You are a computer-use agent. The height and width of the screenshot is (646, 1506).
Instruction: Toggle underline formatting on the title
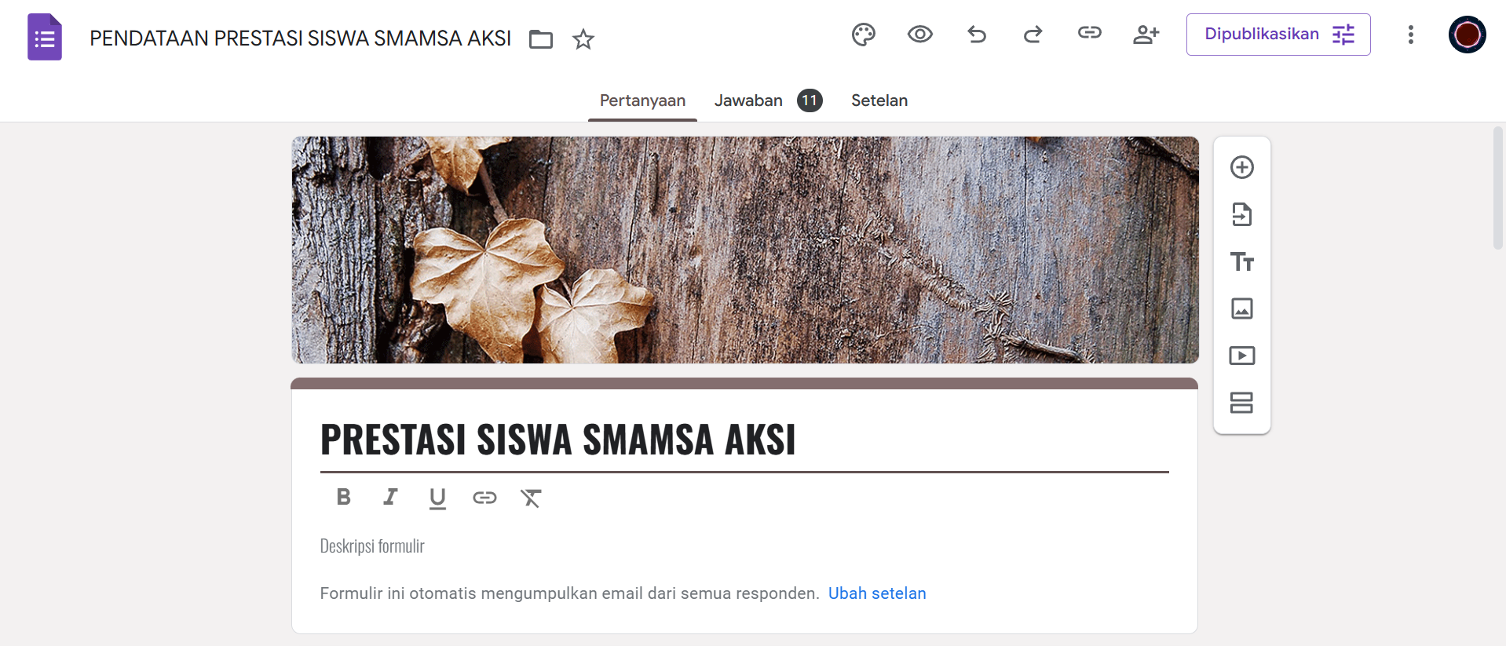(437, 498)
